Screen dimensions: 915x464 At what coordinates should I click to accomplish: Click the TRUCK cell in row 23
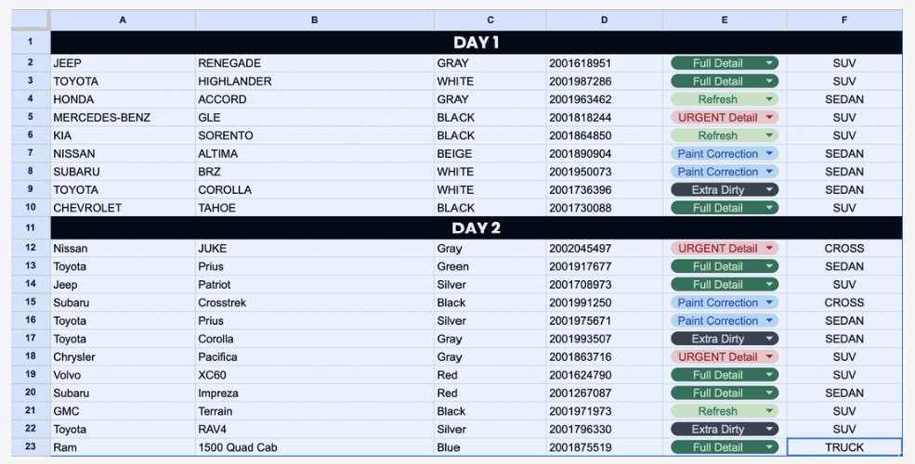(843, 447)
